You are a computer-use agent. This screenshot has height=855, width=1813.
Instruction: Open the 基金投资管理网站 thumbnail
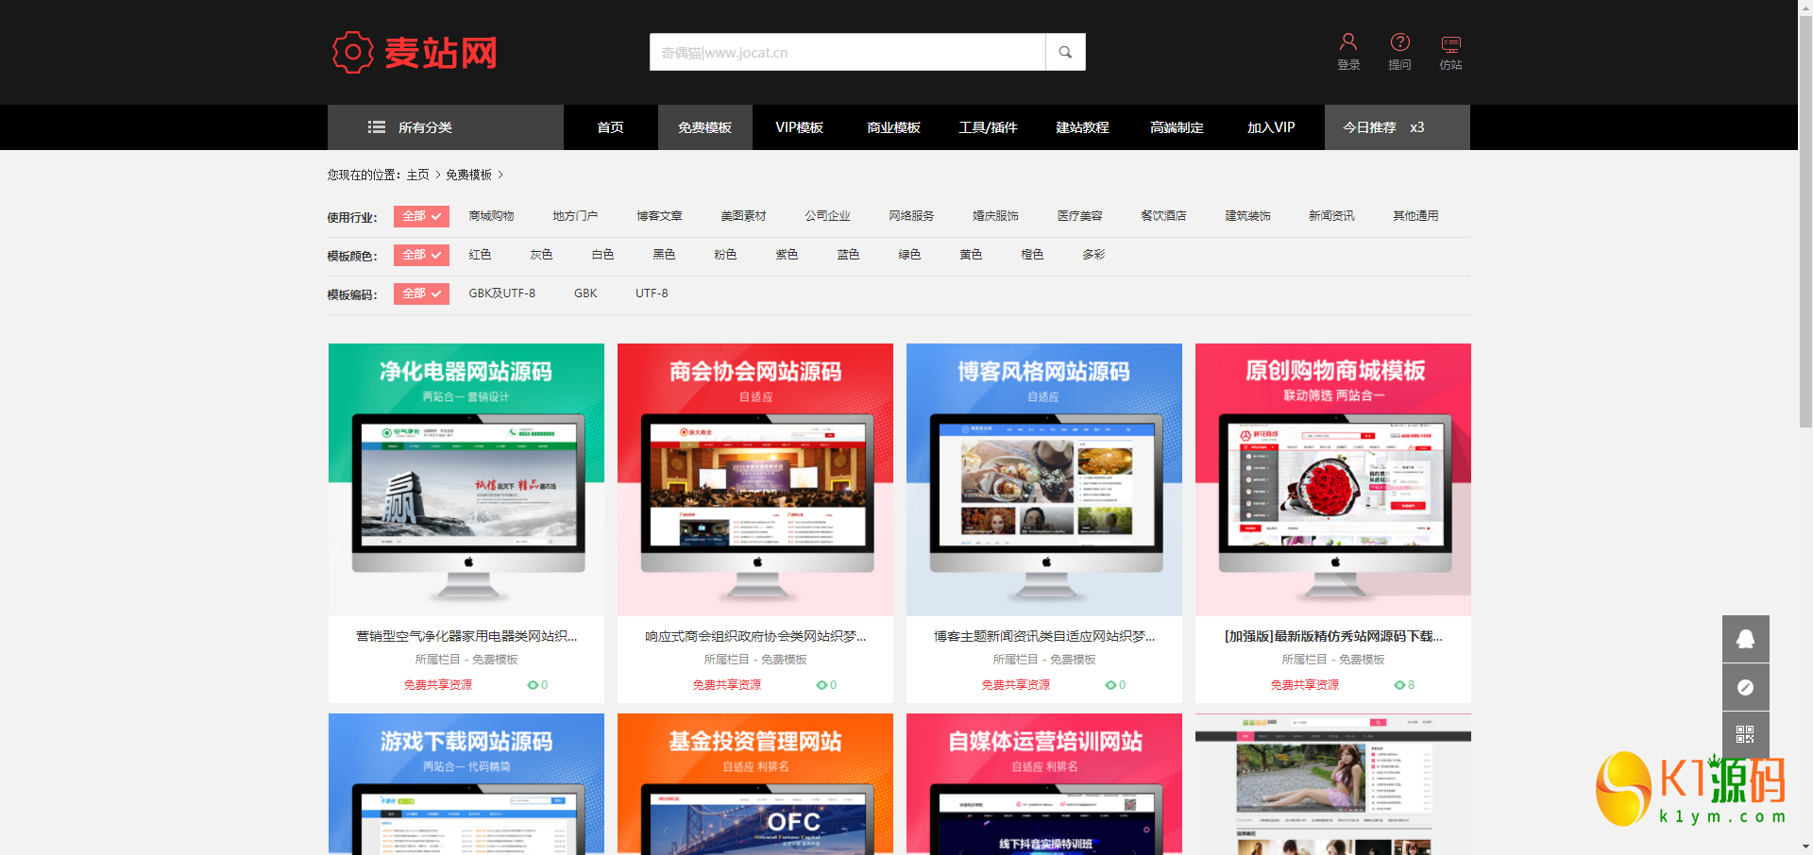click(755, 784)
